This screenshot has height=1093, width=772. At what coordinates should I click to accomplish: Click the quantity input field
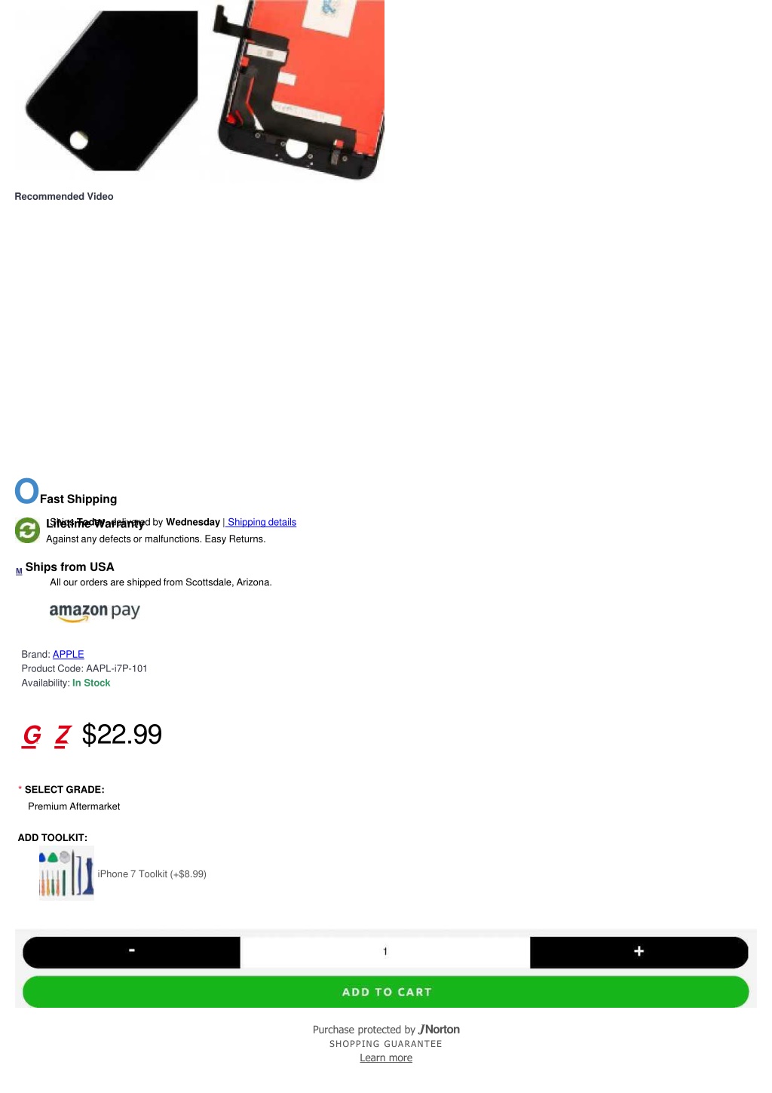pos(385,952)
